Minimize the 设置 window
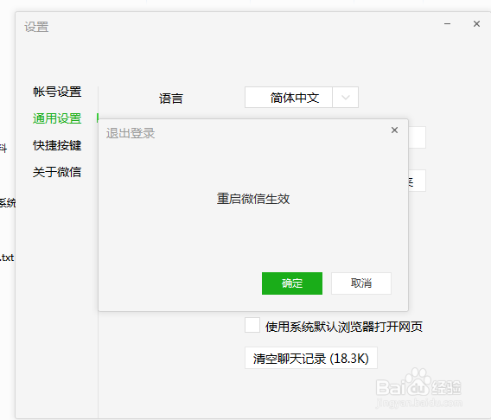 tap(447, 24)
